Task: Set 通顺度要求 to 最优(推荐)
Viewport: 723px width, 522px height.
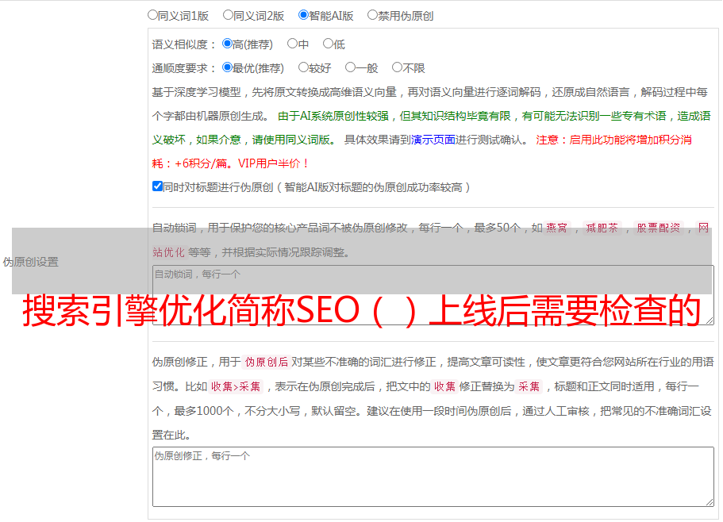Action: (x=227, y=67)
